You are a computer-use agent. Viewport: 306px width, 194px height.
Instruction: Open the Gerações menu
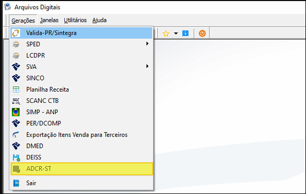click(23, 20)
